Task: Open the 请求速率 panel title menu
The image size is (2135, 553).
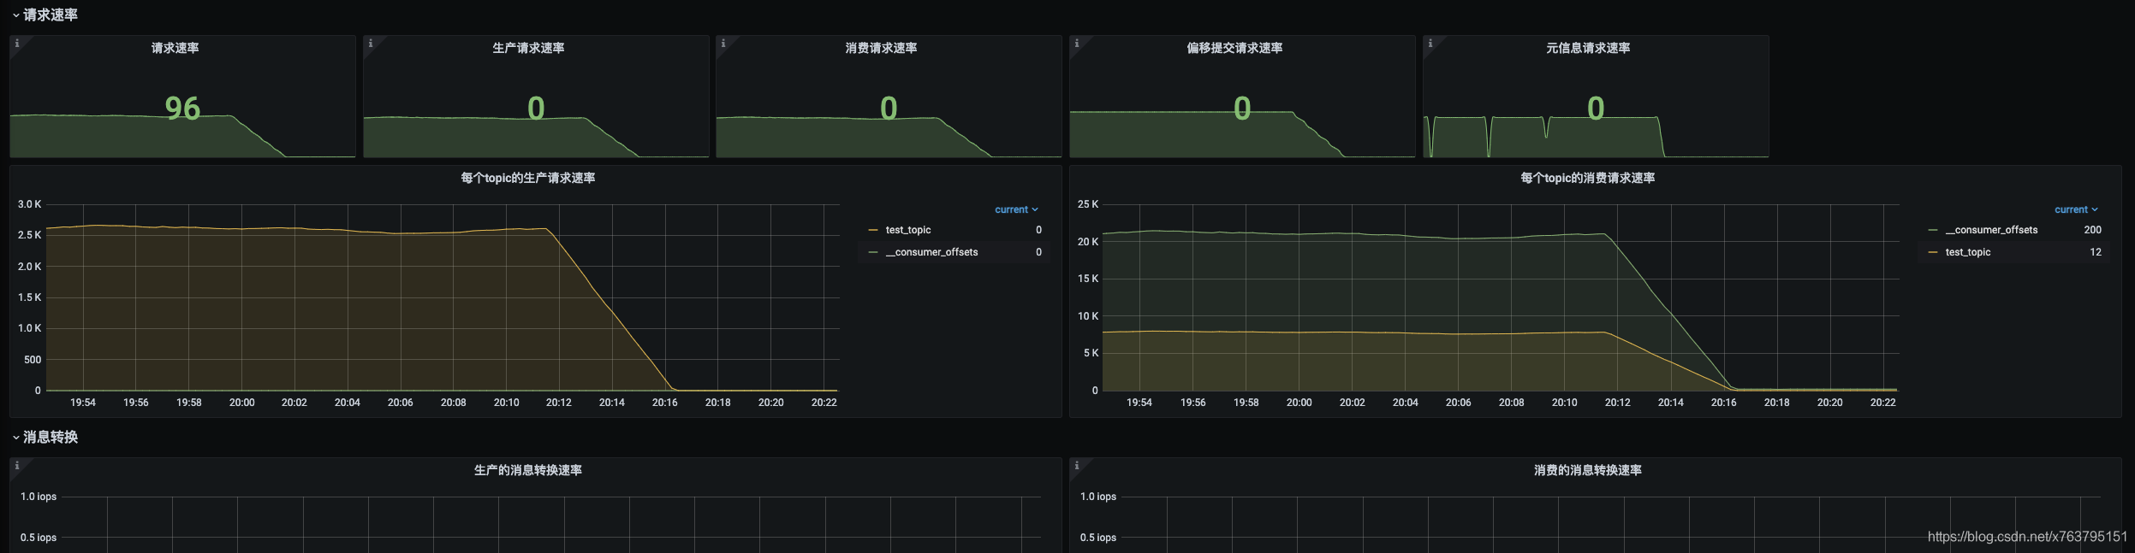Action: point(175,48)
